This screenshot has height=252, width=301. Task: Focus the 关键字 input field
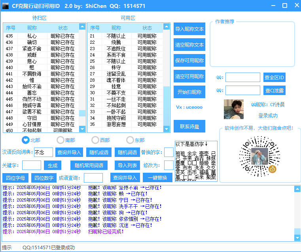coord(32,165)
